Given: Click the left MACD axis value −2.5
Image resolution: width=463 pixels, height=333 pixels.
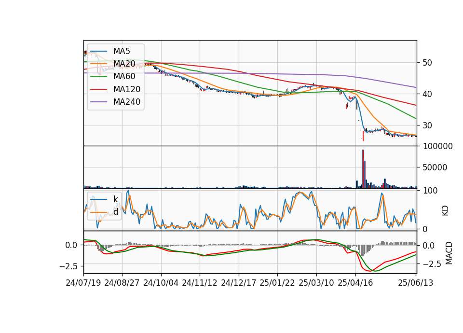Looking at the screenshot, I should pos(69,266).
